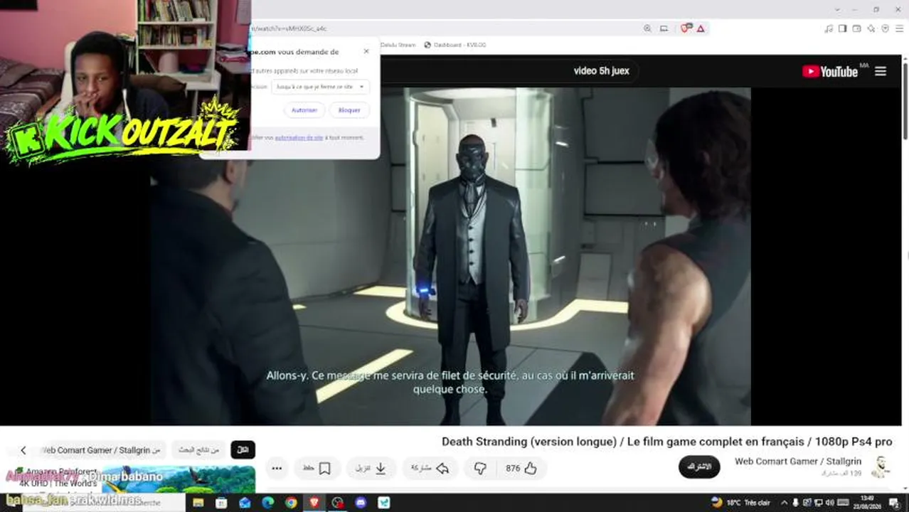Screen dimensions: 909x512
Task: Select the 'من نتائج البحث' search-results chip
Action: click(x=199, y=450)
